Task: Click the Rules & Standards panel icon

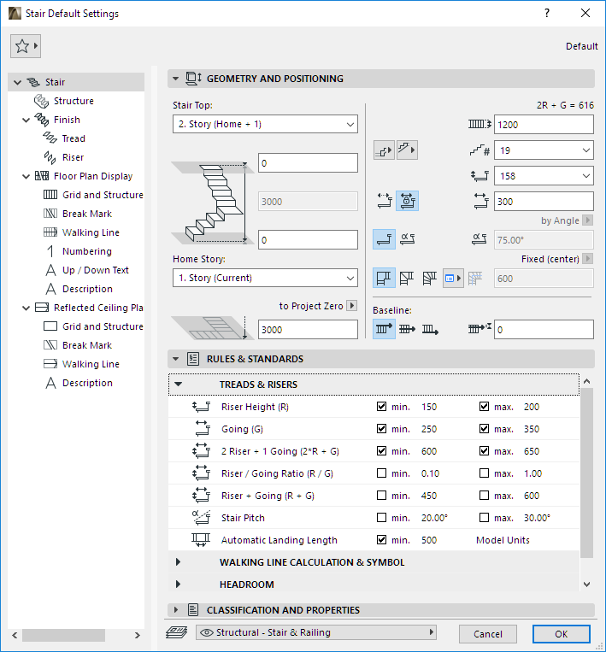Action: pos(193,359)
